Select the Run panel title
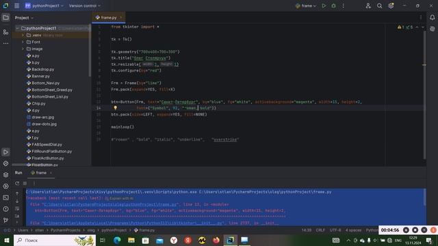Image resolution: width=438 pixels, height=246 pixels. tap(18, 173)
